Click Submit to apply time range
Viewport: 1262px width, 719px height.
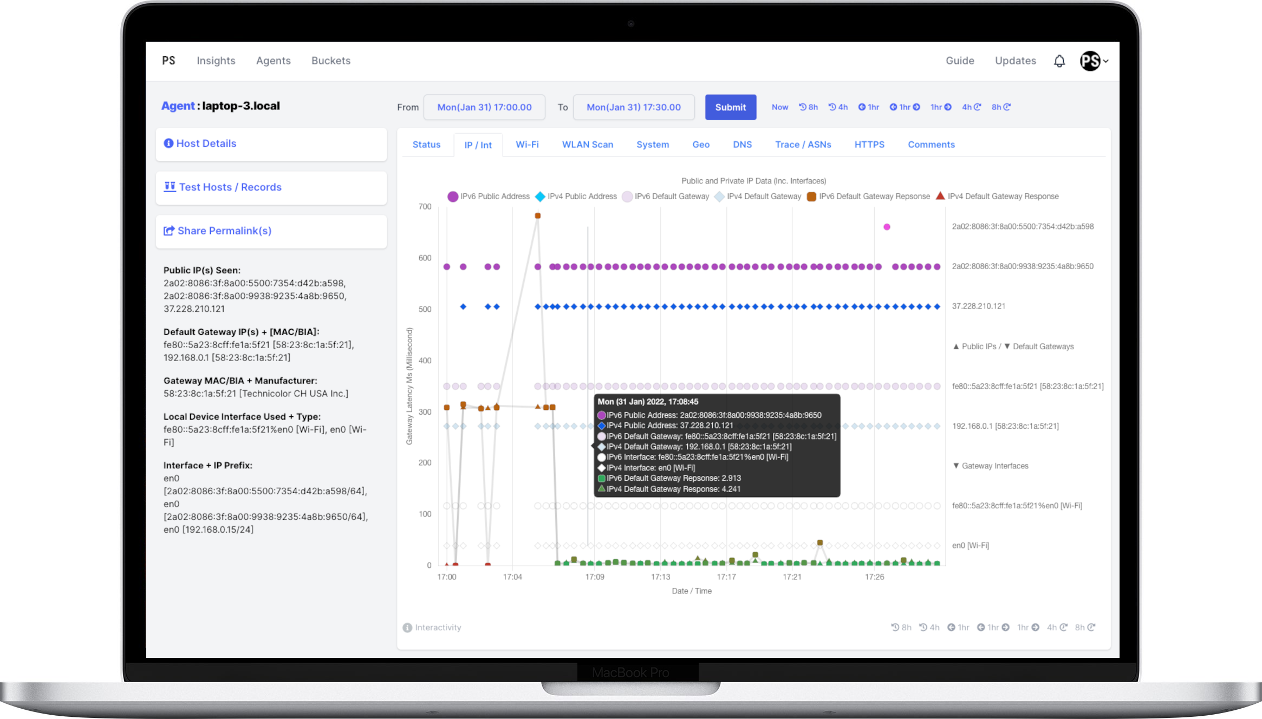[x=730, y=107]
